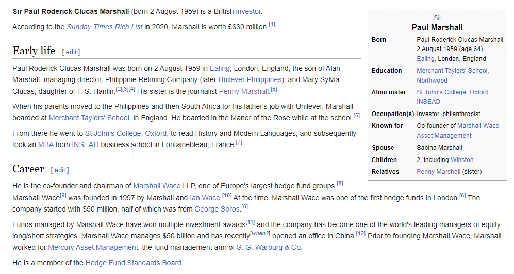The width and height of the screenshot is (514, 274).
Task: Jump to citation [8] after hedge fund groups
Action: (340, 183)
